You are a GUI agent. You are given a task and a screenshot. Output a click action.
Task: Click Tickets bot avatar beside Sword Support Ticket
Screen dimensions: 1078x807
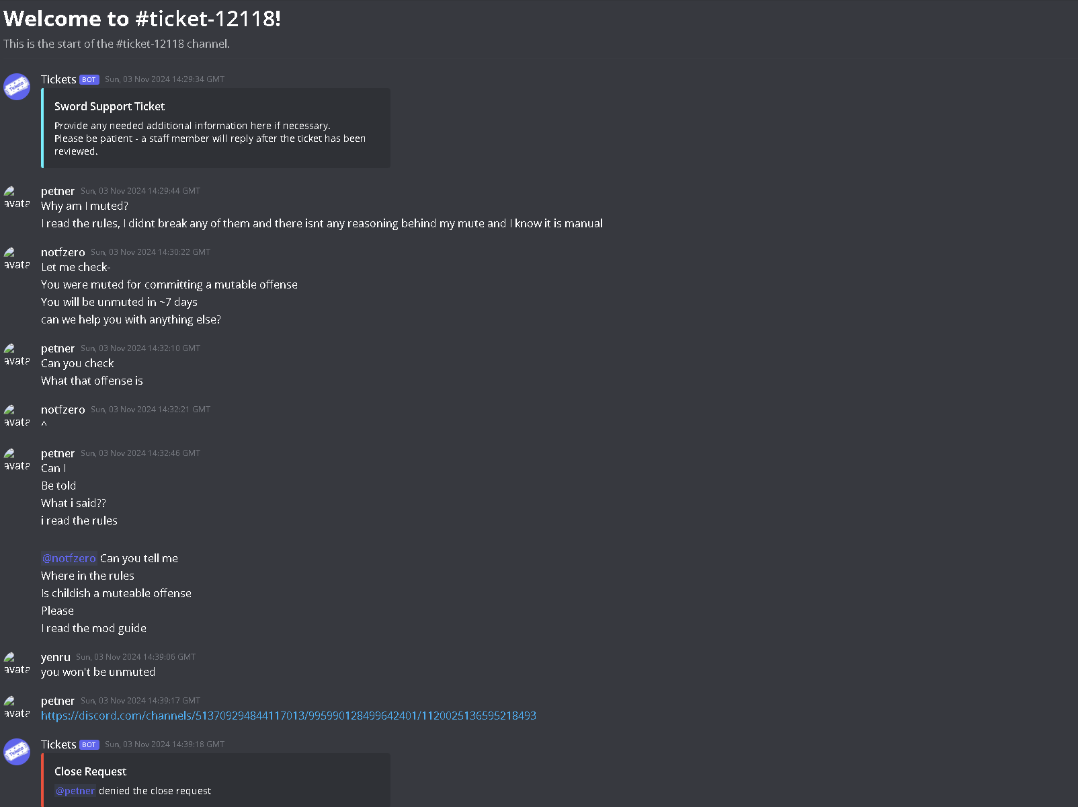pos(17,87)
